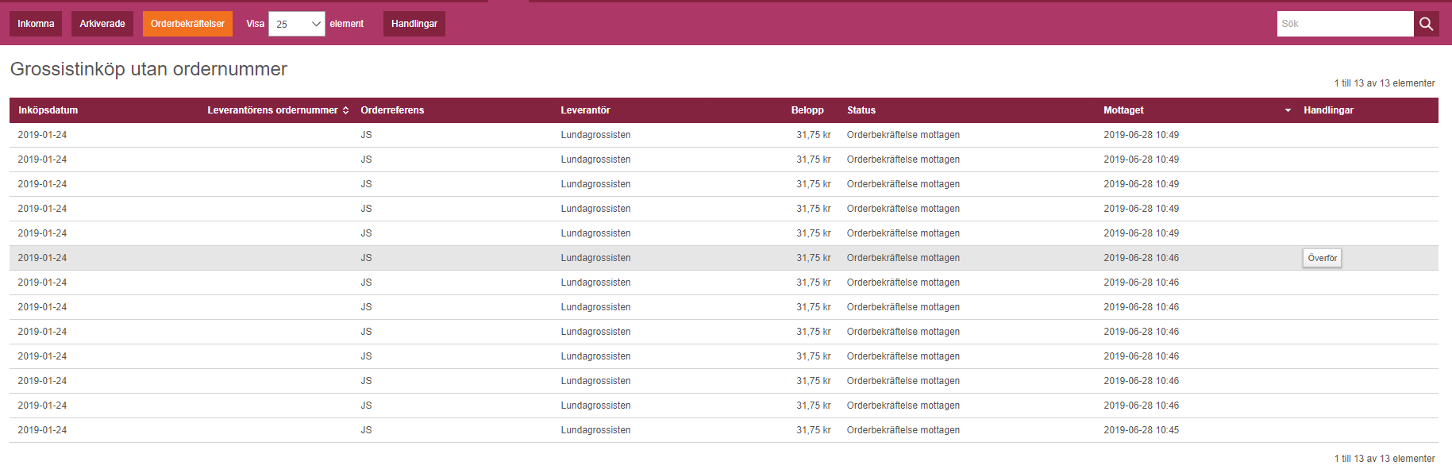Click the Mottaget descending sort arrow
The width and height of the screenshot is (1452, 473).
pos(1288,110)
